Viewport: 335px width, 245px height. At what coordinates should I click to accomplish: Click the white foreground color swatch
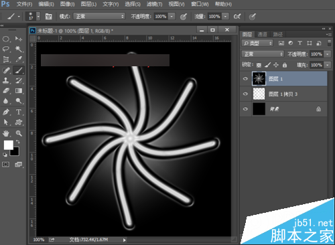[x=9, y=145]
